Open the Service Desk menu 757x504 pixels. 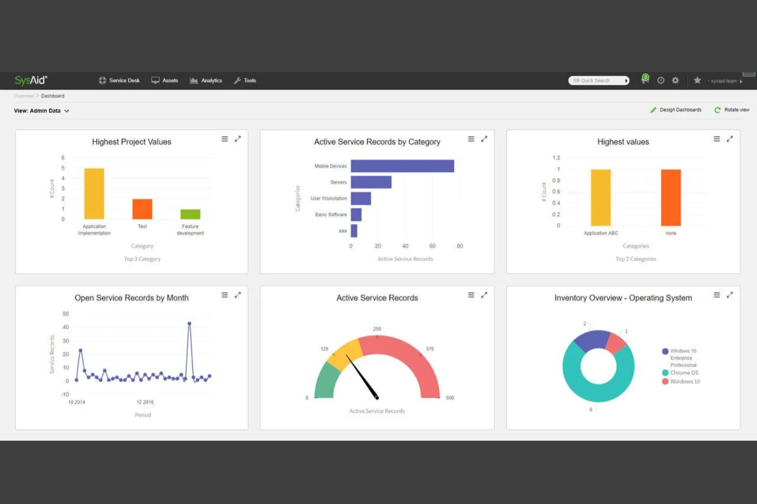pyautogui.click(x=119, y=80)
